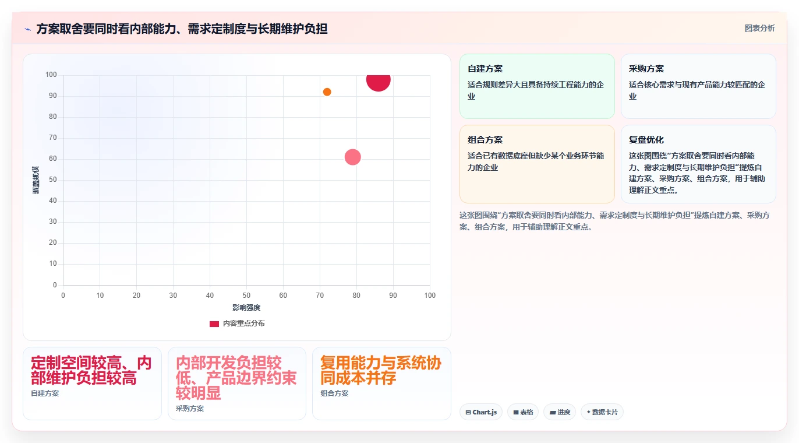
Task: Select the pink bubble on chart
Action: (x=352, y=157)
